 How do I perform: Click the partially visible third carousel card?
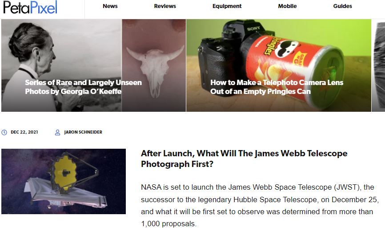point(378,65)
